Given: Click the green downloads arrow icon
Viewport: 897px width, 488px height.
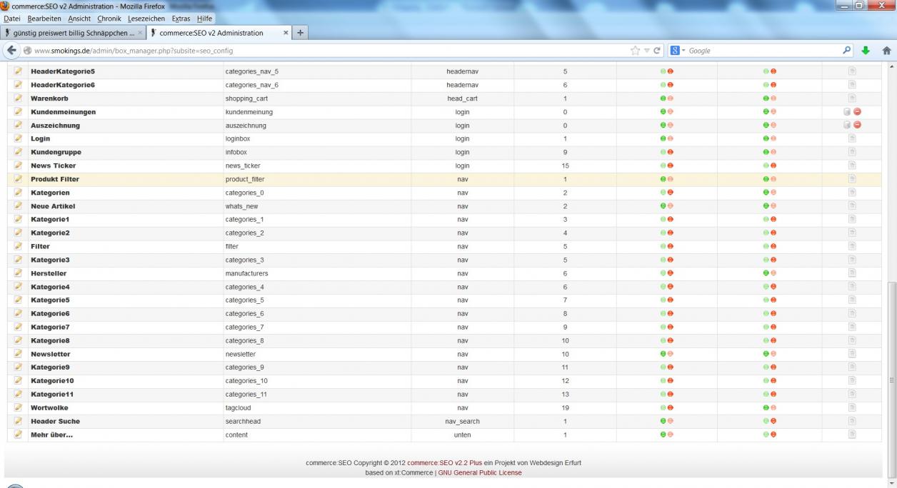Looking at the screenshot, I should (x=866, y=51).
